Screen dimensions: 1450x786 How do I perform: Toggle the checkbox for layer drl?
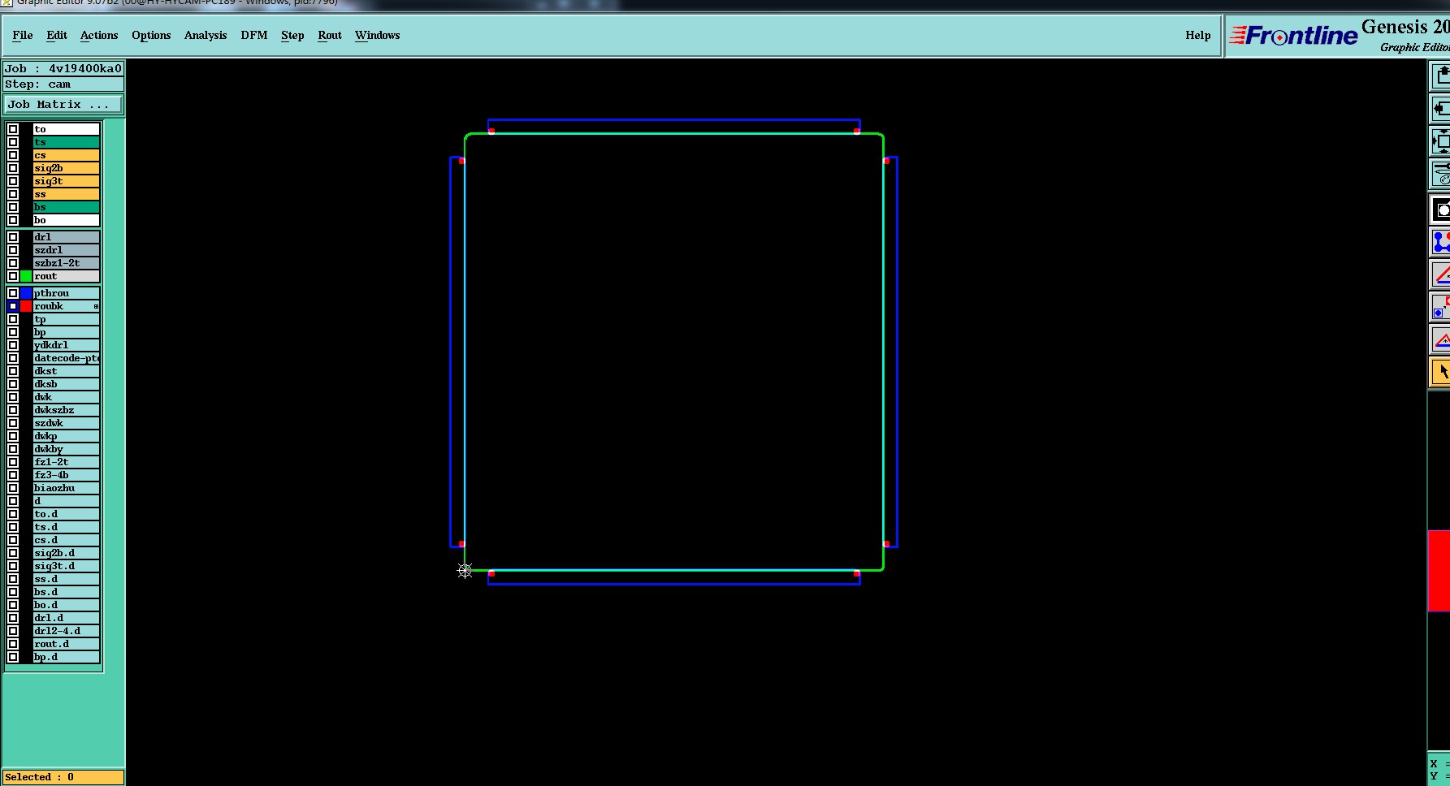(13, 237)
